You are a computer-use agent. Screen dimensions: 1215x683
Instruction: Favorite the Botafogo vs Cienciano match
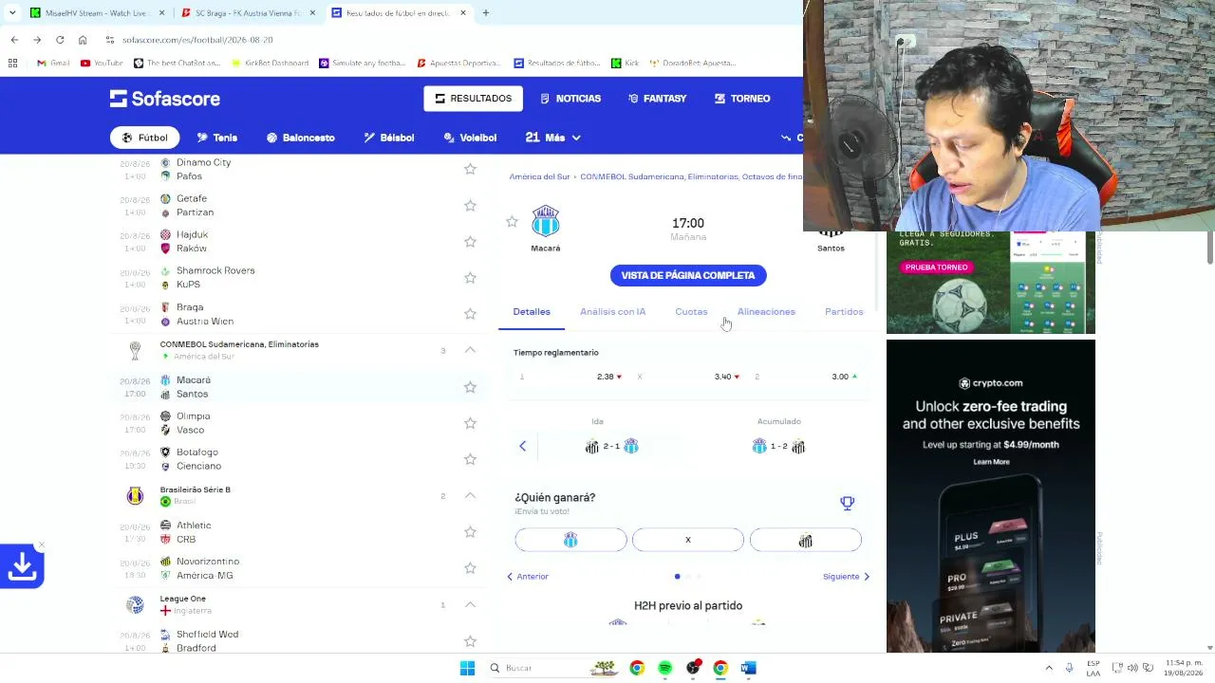(x=470, y=459)
